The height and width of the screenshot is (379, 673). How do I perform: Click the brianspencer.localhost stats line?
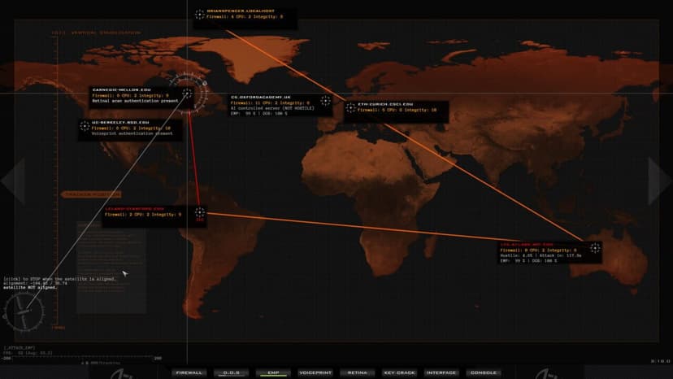245,17
